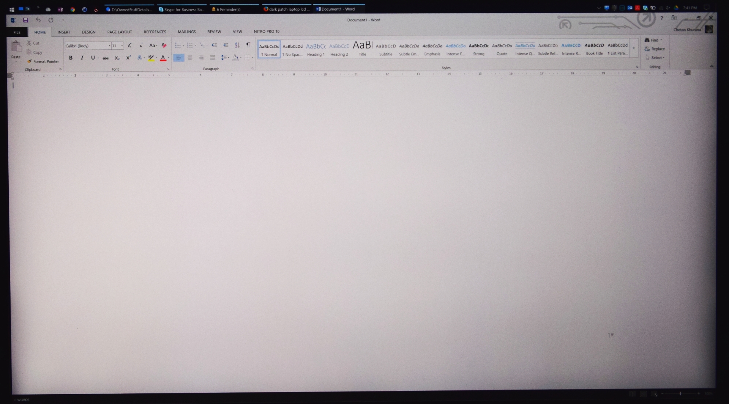Click Find in the Editing group
Viewport: 729px width, 404px height.
click(x=654, y=40)
